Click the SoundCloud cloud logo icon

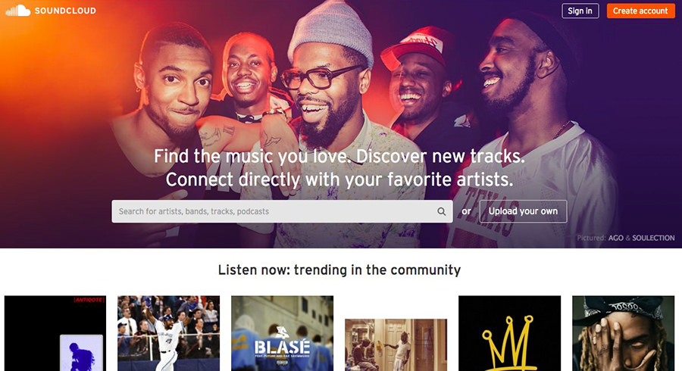tap(18, 11)
